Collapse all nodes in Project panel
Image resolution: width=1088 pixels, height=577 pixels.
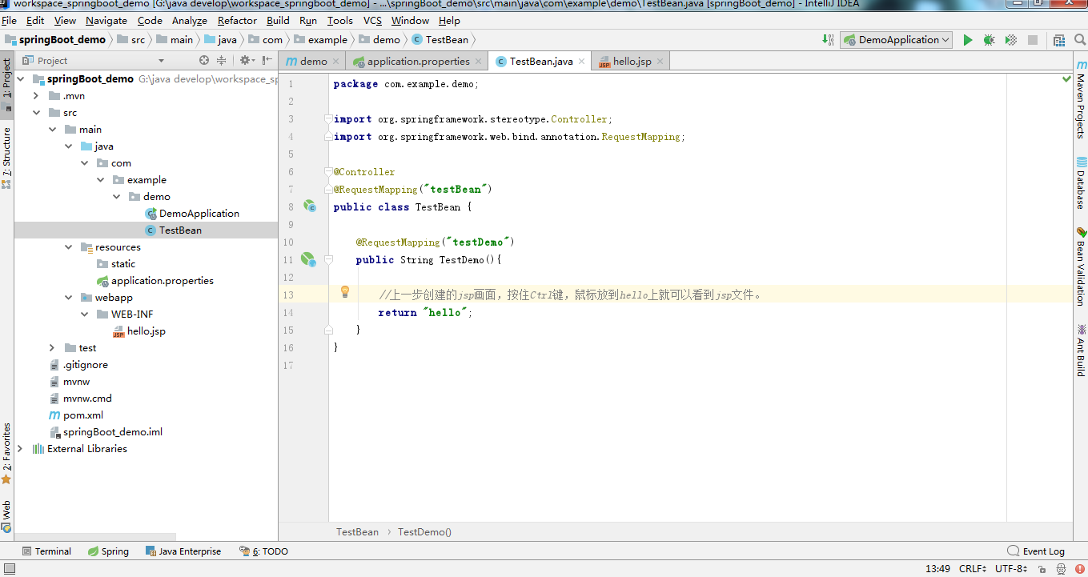click(x=222, y=60)
